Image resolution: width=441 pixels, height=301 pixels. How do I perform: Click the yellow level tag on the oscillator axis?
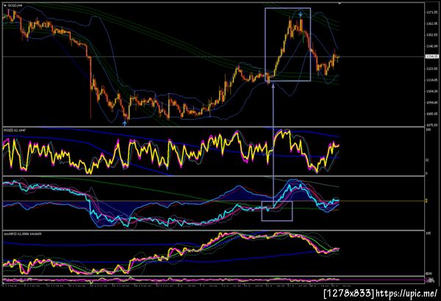[426, 201]
